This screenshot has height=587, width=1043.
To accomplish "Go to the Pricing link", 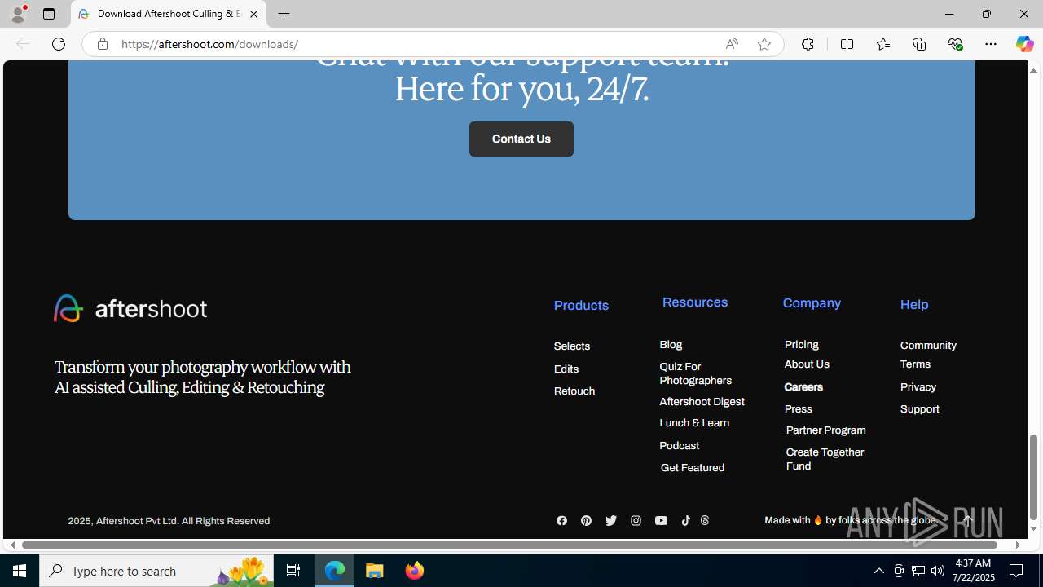I will click(802, 345).
